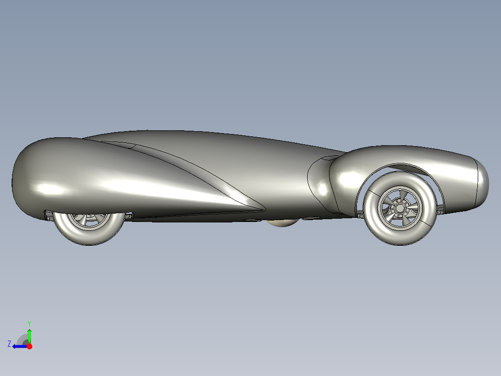
Task: Click the blue Z axis arrow of the triad
Action: pos(20,346)
